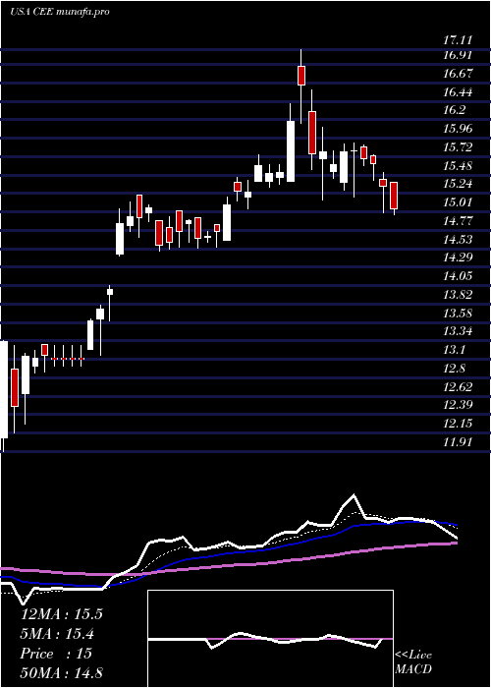
Task: Click the 50MA : 14.8 readout
Action: [x=61, y=672]
